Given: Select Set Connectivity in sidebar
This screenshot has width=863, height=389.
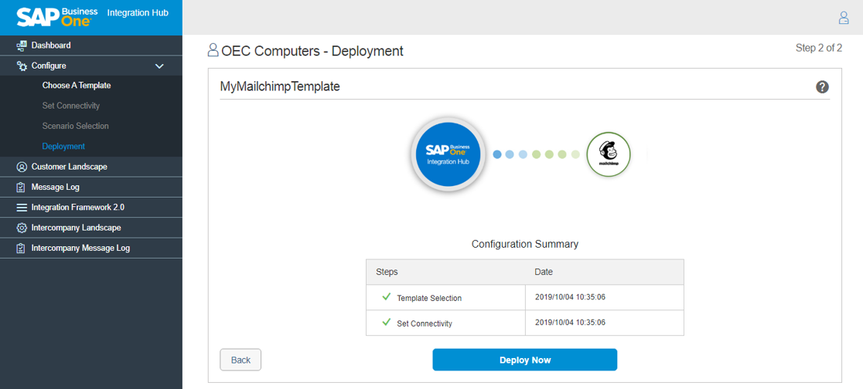Looking at the screenshot, I should tap(70, 106).
